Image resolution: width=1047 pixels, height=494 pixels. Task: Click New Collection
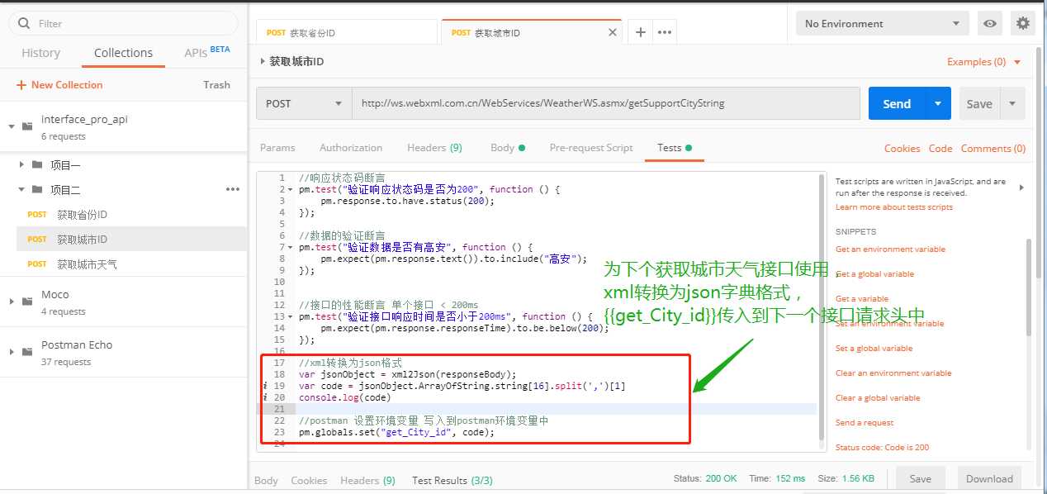(x=59, y=85)
